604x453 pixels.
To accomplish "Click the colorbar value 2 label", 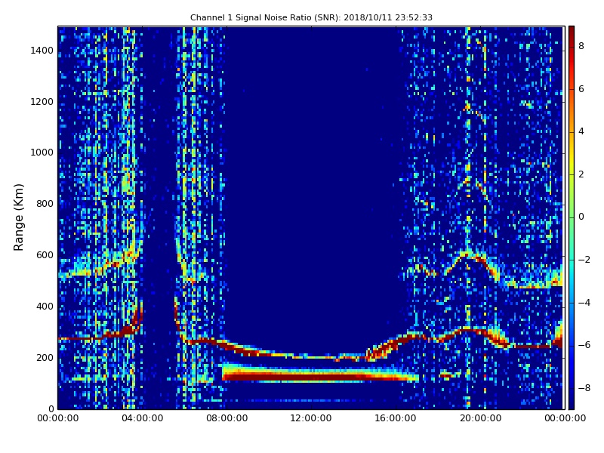I will (x=581, y=174).
